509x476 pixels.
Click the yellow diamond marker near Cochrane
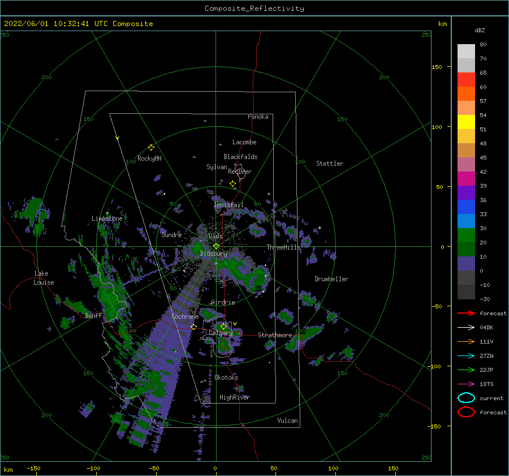pyautogui.click(x=193, y=327)
